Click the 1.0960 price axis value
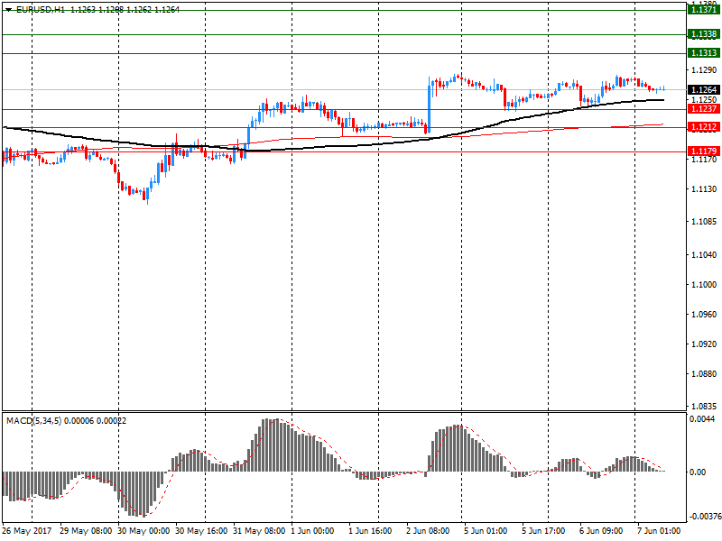Screen dimensions: 722x541 (x=704, y=315)
